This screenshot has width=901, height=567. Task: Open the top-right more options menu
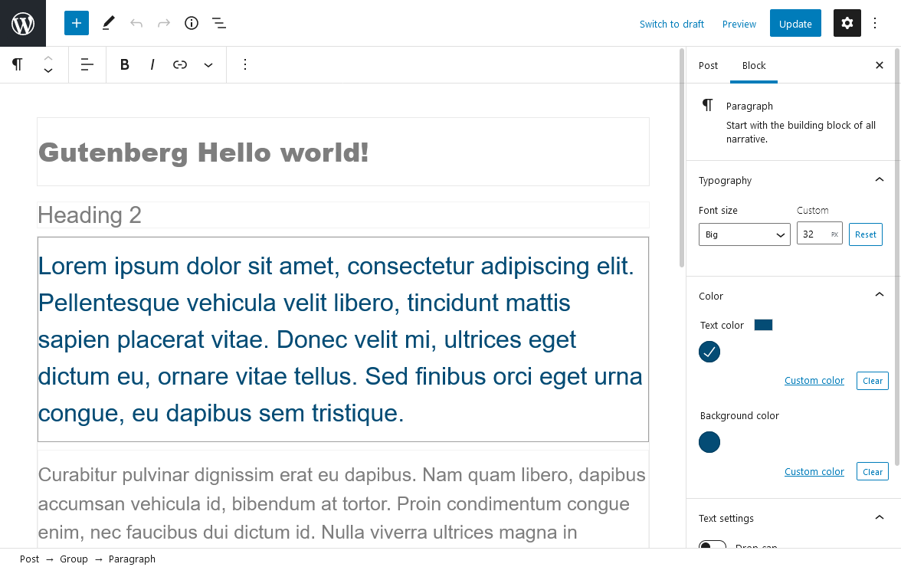[875, 24]
